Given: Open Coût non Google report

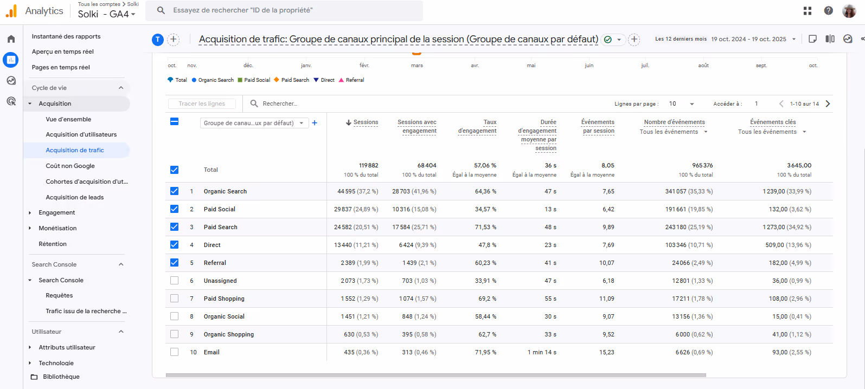Looking at the screenshot, I should coord(70,166).
